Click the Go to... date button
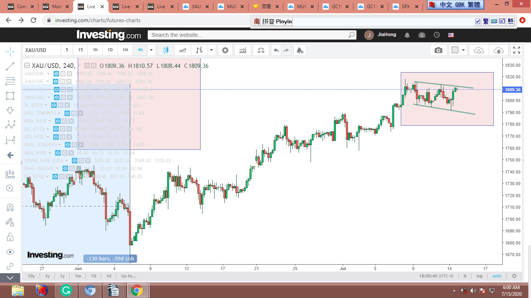Viewport: 531px width, 298px height. click(x=128, y=276)
